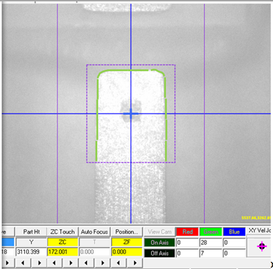Viewport: 273px width, 269px height.
Task: Click the left arrow under the T field
Action: click(x=87, y=263)
